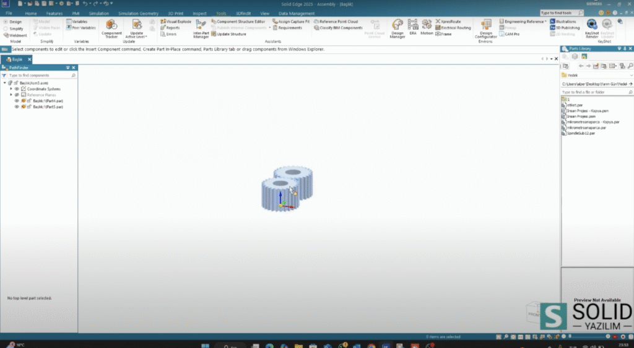
Task: Start the Motion environment
Action: tap(427, 27)
